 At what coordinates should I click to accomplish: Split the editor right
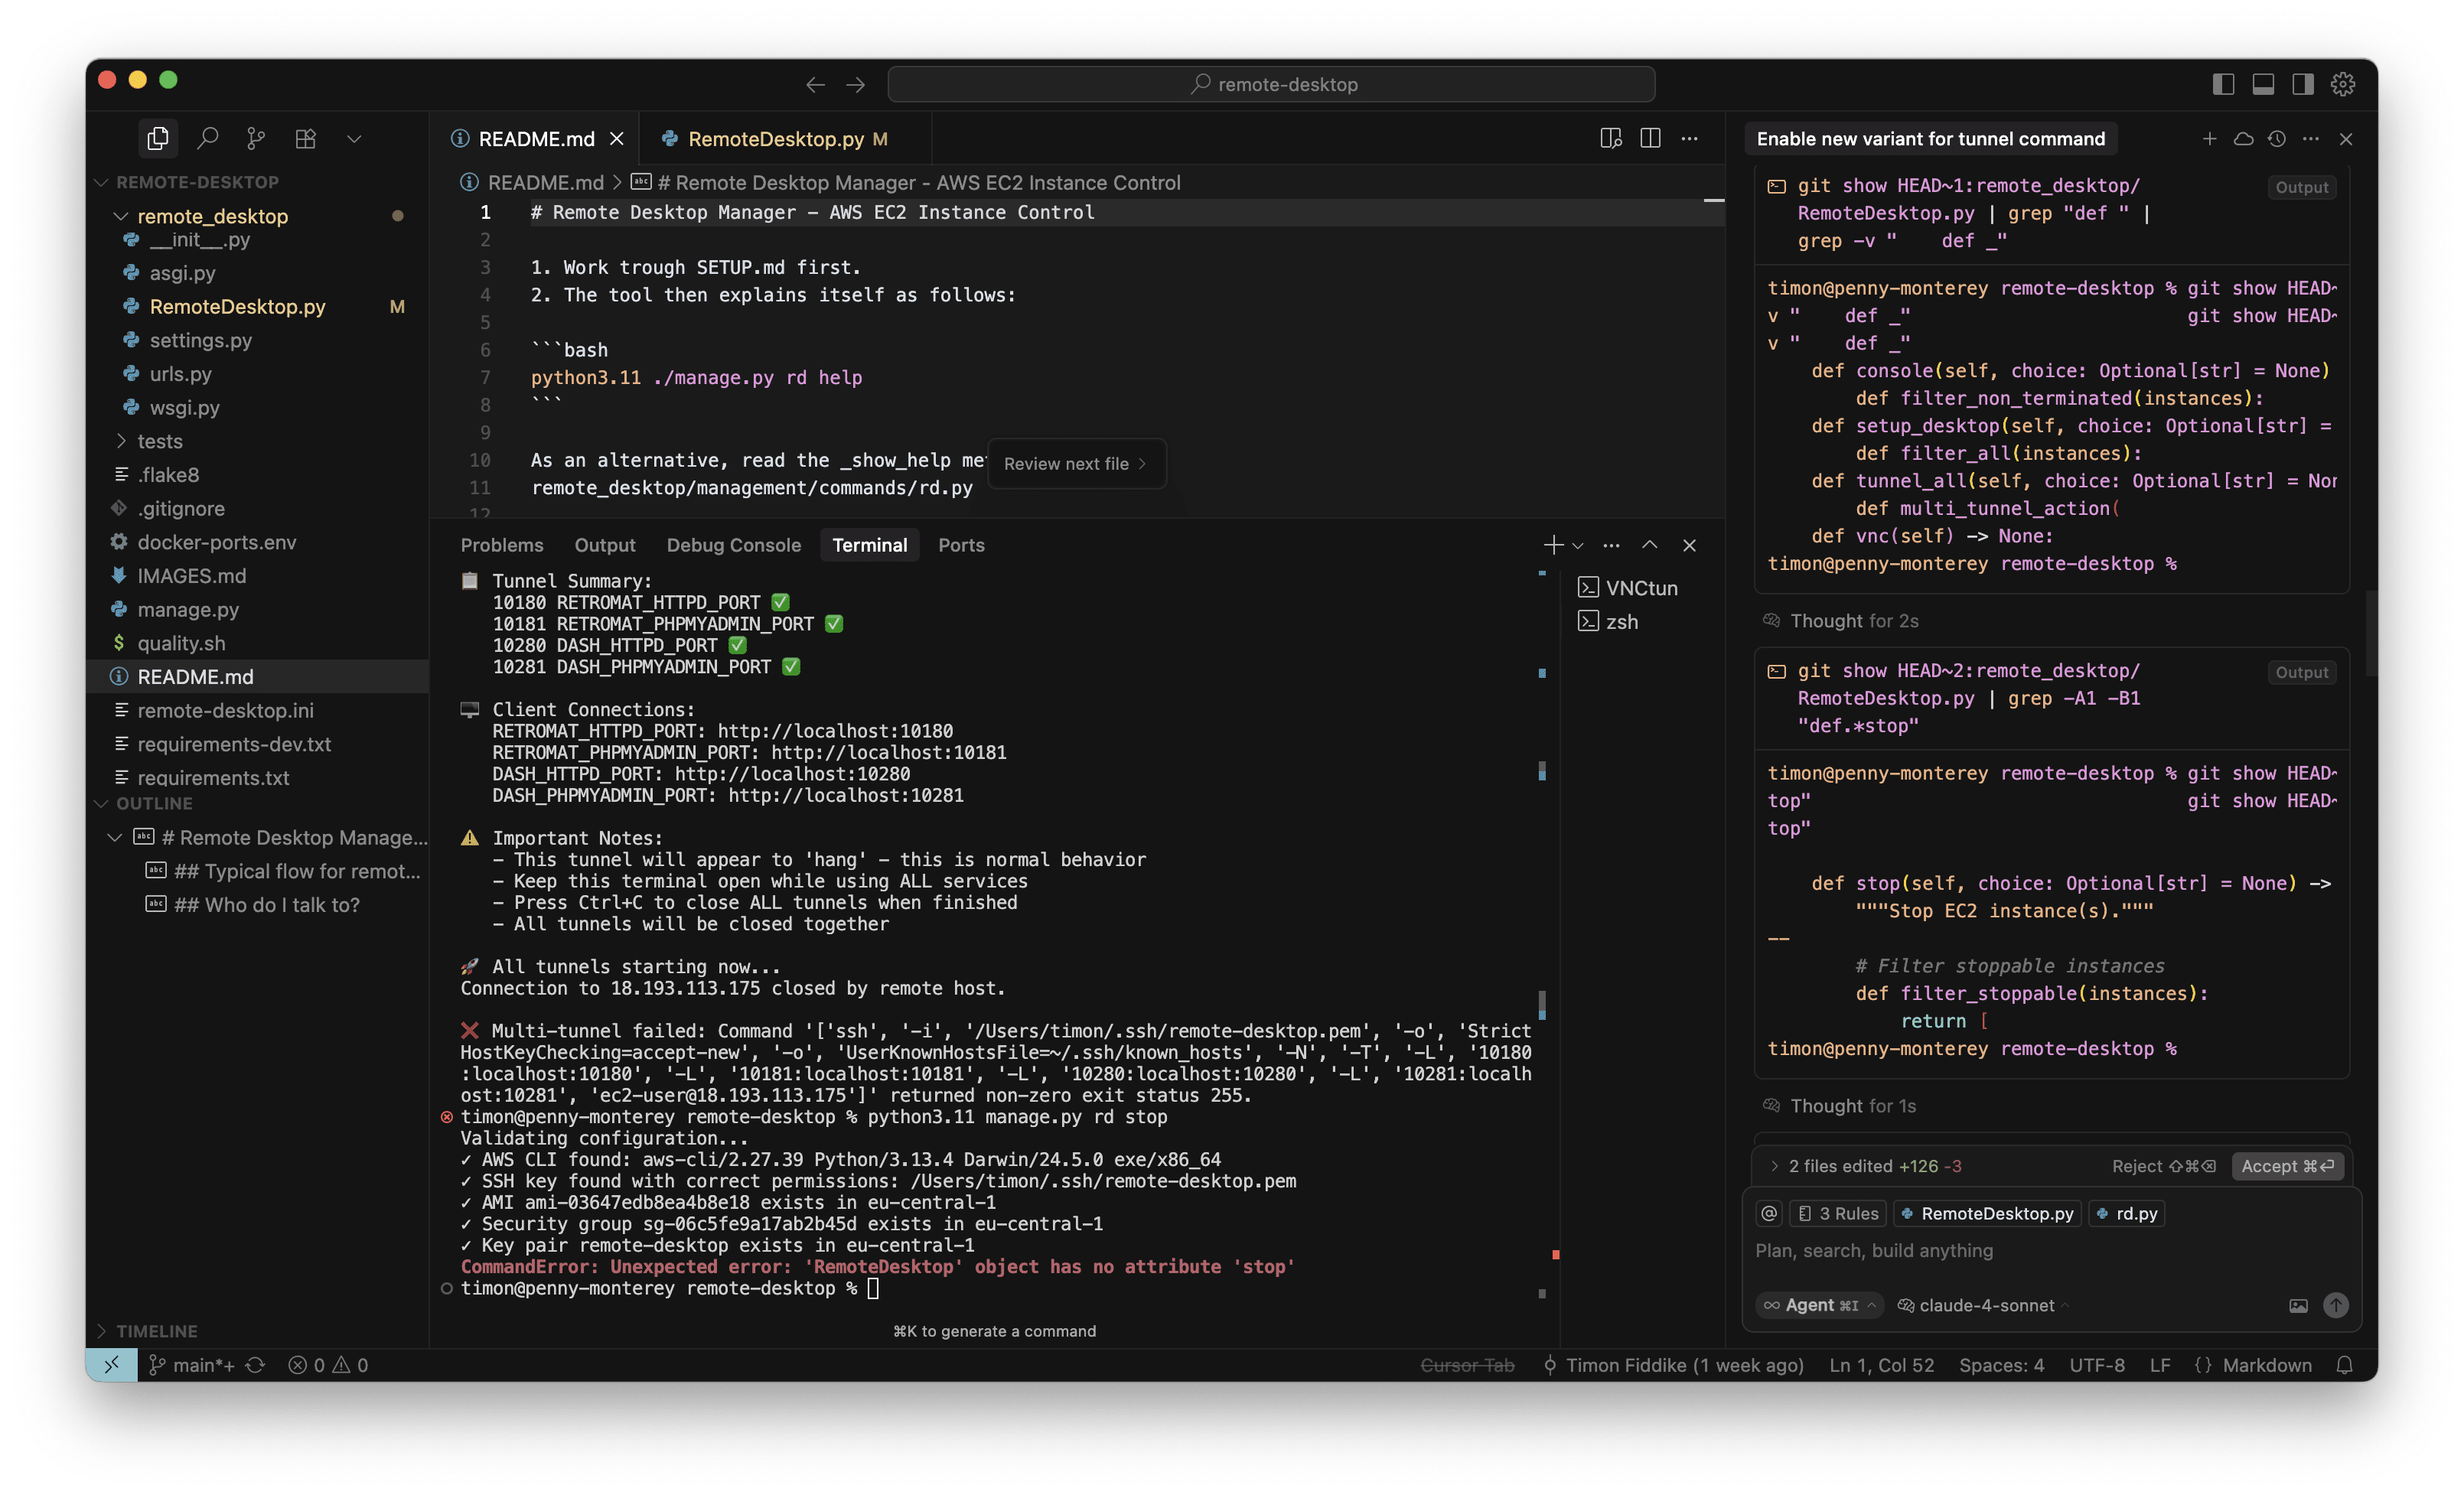pos(1650,138)
